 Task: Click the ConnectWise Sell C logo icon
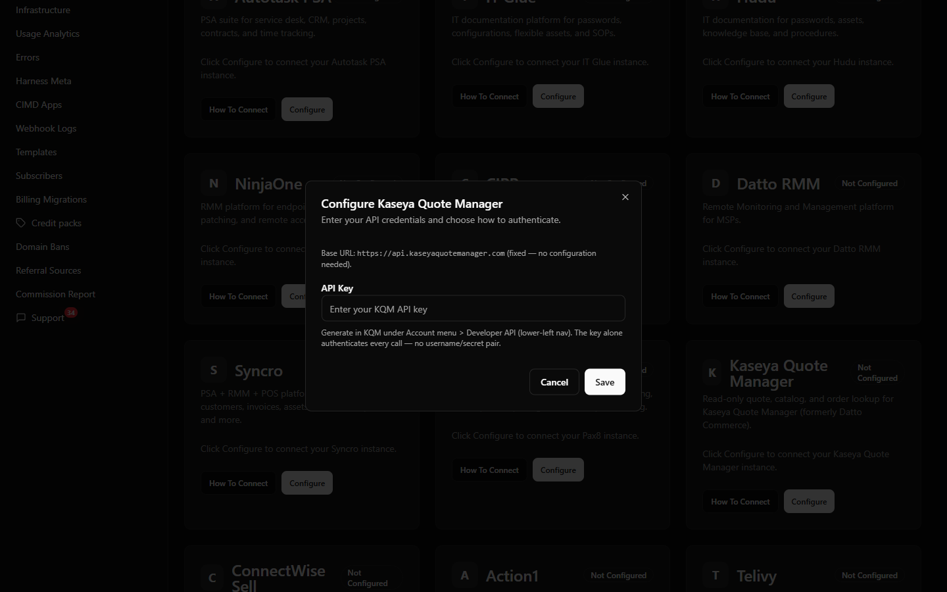tap(212, 578)
